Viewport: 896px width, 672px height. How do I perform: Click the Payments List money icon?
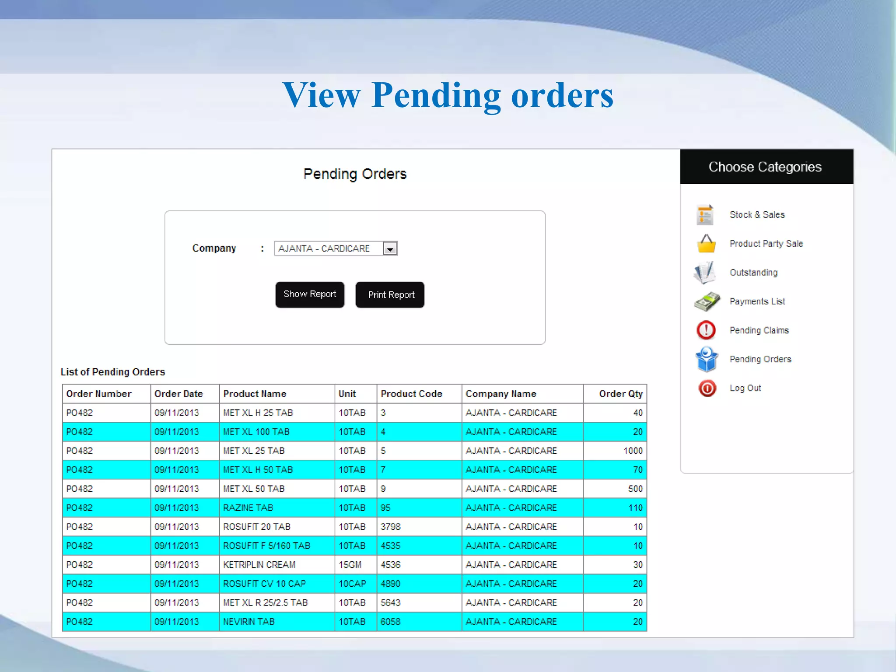point(707,301)
